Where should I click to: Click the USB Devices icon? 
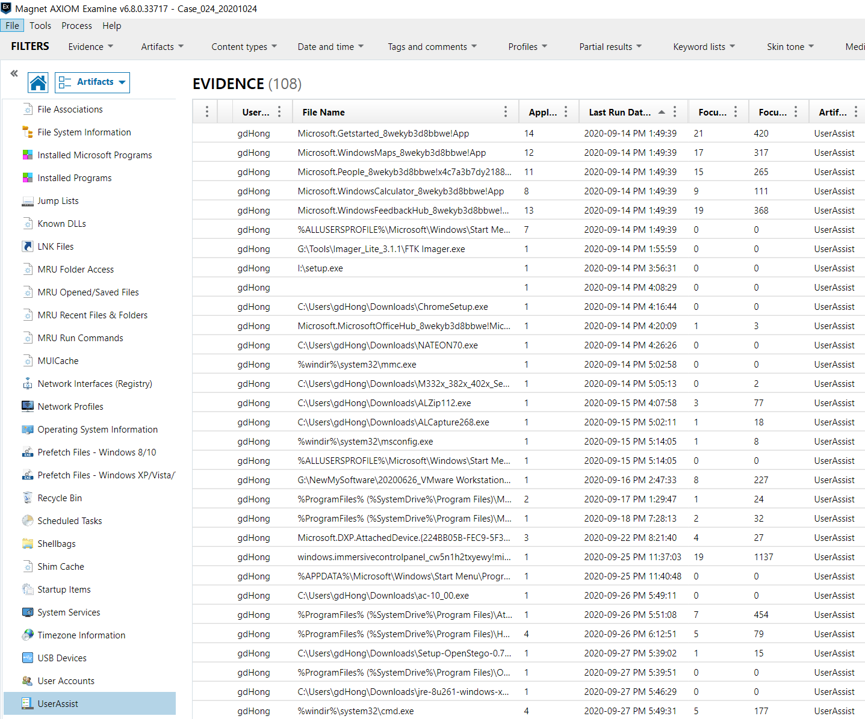click(28, 658)
